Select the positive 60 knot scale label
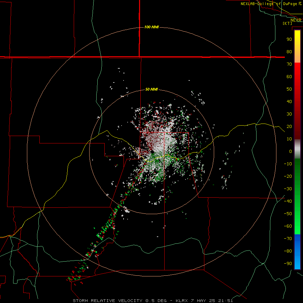This screenshot has height=303, width=303. [x=289, y=76]
